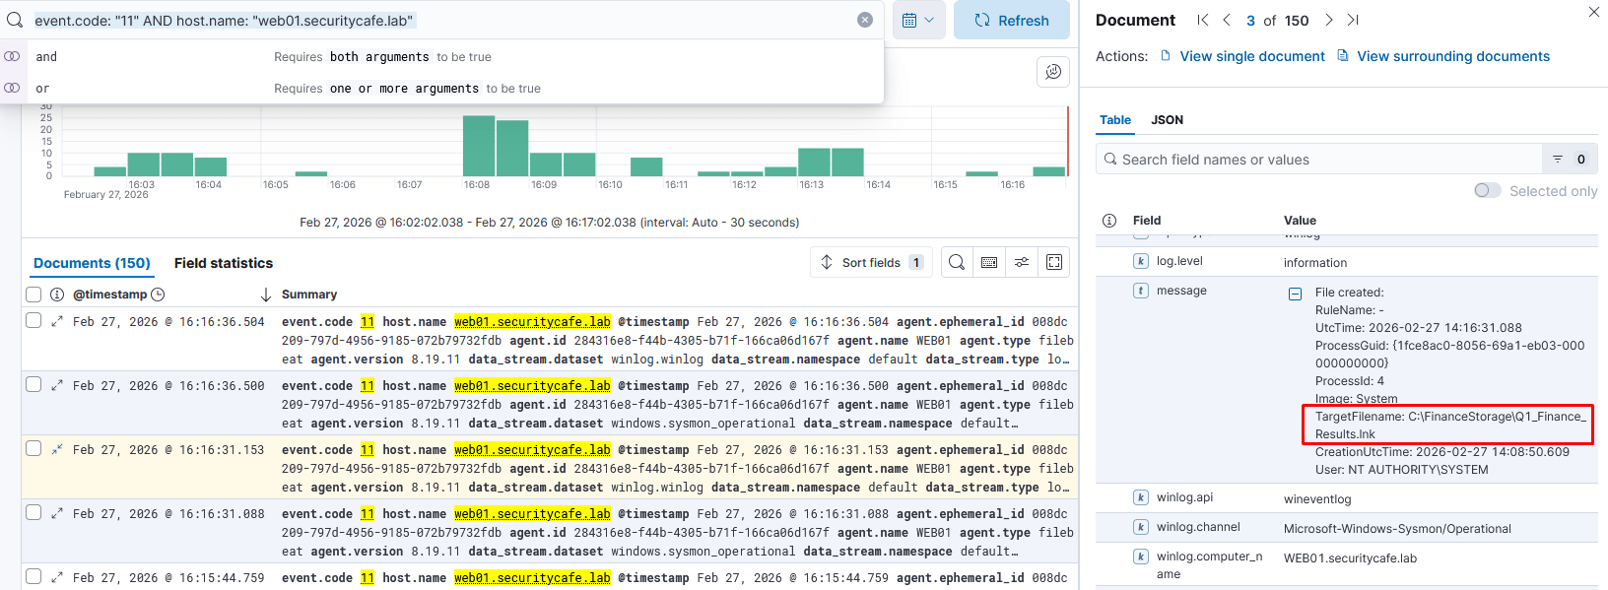Click the Refresh button
The height and width of the screenshot is (590, 1608).
click(1012, 20)
